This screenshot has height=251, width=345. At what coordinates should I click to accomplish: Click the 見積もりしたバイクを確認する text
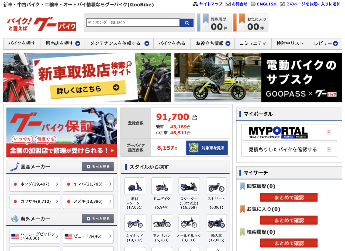pos(283,149)
